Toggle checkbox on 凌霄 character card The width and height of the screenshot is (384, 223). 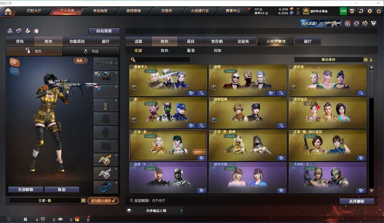(x=211, y=67)
